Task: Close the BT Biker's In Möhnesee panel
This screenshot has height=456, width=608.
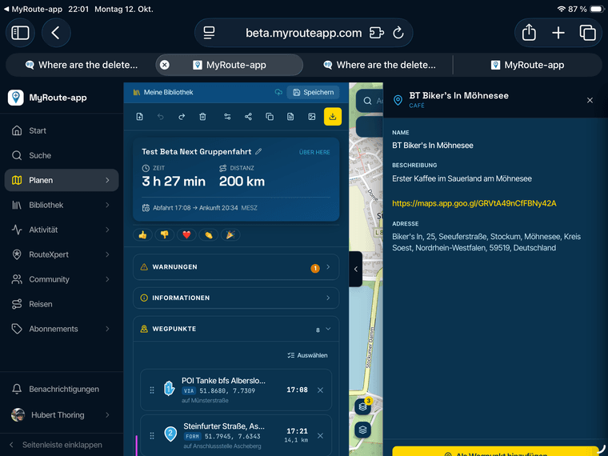Action: 590,101
